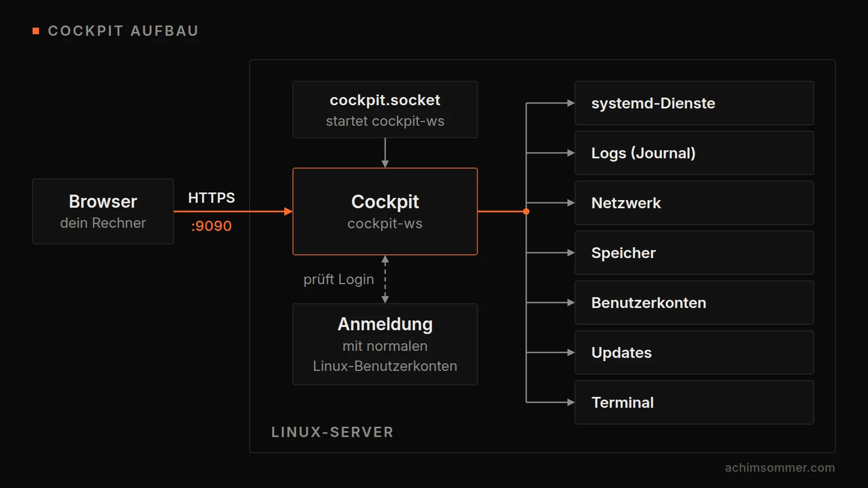Viewport: 868px width, 488px height.
Task: Click the "cockpit.socket" heading
Action: (385, 100)
